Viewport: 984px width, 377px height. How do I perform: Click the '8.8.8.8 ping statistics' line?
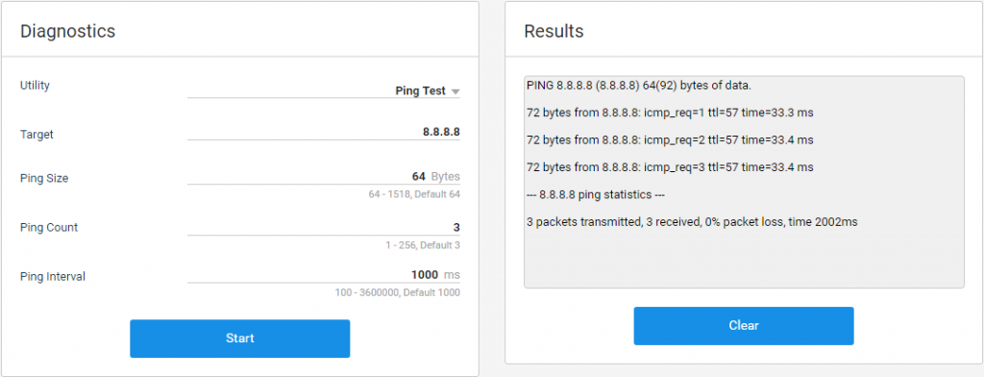[596, 195]
